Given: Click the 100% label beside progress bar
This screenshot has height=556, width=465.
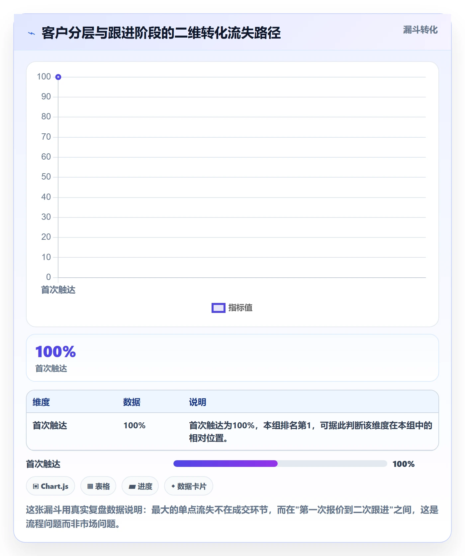Looking at the screenshot, I should [x=404, y=464].
